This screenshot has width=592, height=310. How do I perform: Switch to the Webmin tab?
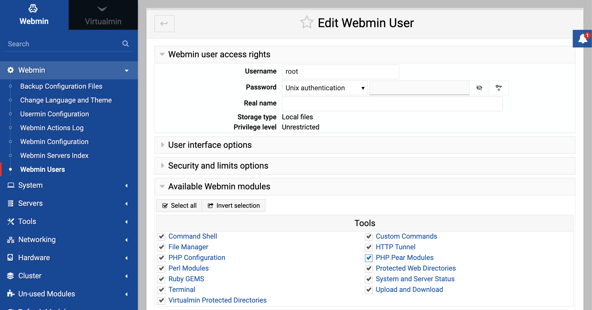coord(34,15)
